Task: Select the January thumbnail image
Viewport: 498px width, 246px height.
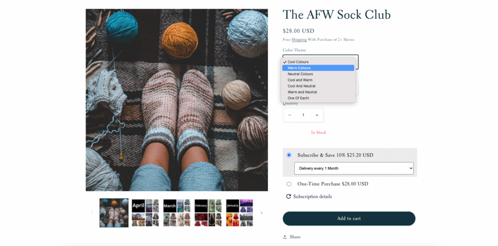Action: coord(239,212)
